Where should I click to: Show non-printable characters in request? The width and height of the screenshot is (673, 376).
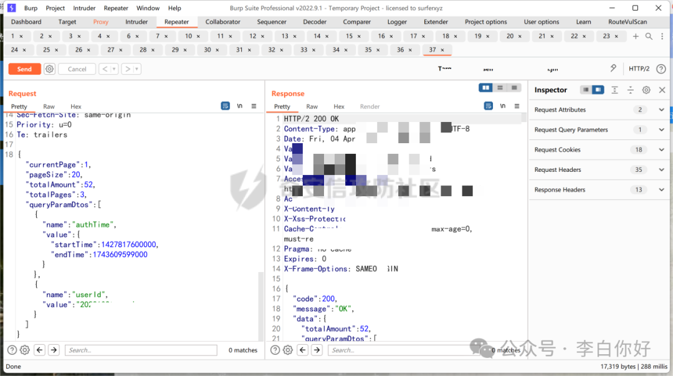(x=239, y=106)
